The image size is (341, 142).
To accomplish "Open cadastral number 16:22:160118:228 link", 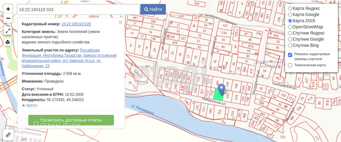I will [x=76, y=24].
